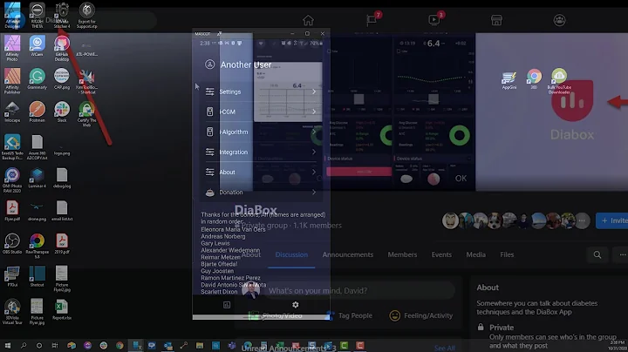Switch to Discussion tab in group
The image size is (628, 352).
(291, 254)
